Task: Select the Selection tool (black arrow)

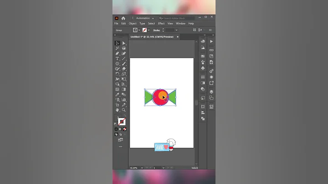Action: click(x=118, y=43)
